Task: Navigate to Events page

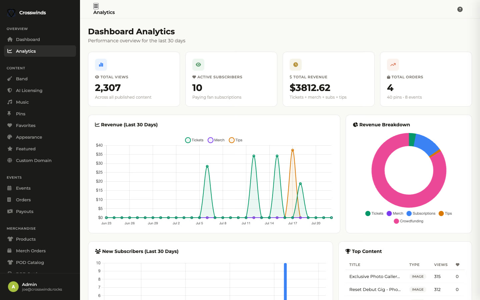Action: coord(40,188)
